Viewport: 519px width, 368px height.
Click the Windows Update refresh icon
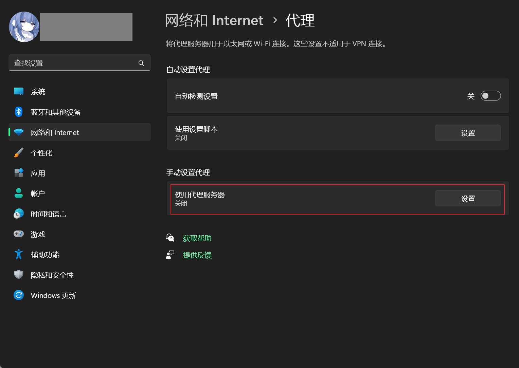pyautogui.click(x=19, y=295)
